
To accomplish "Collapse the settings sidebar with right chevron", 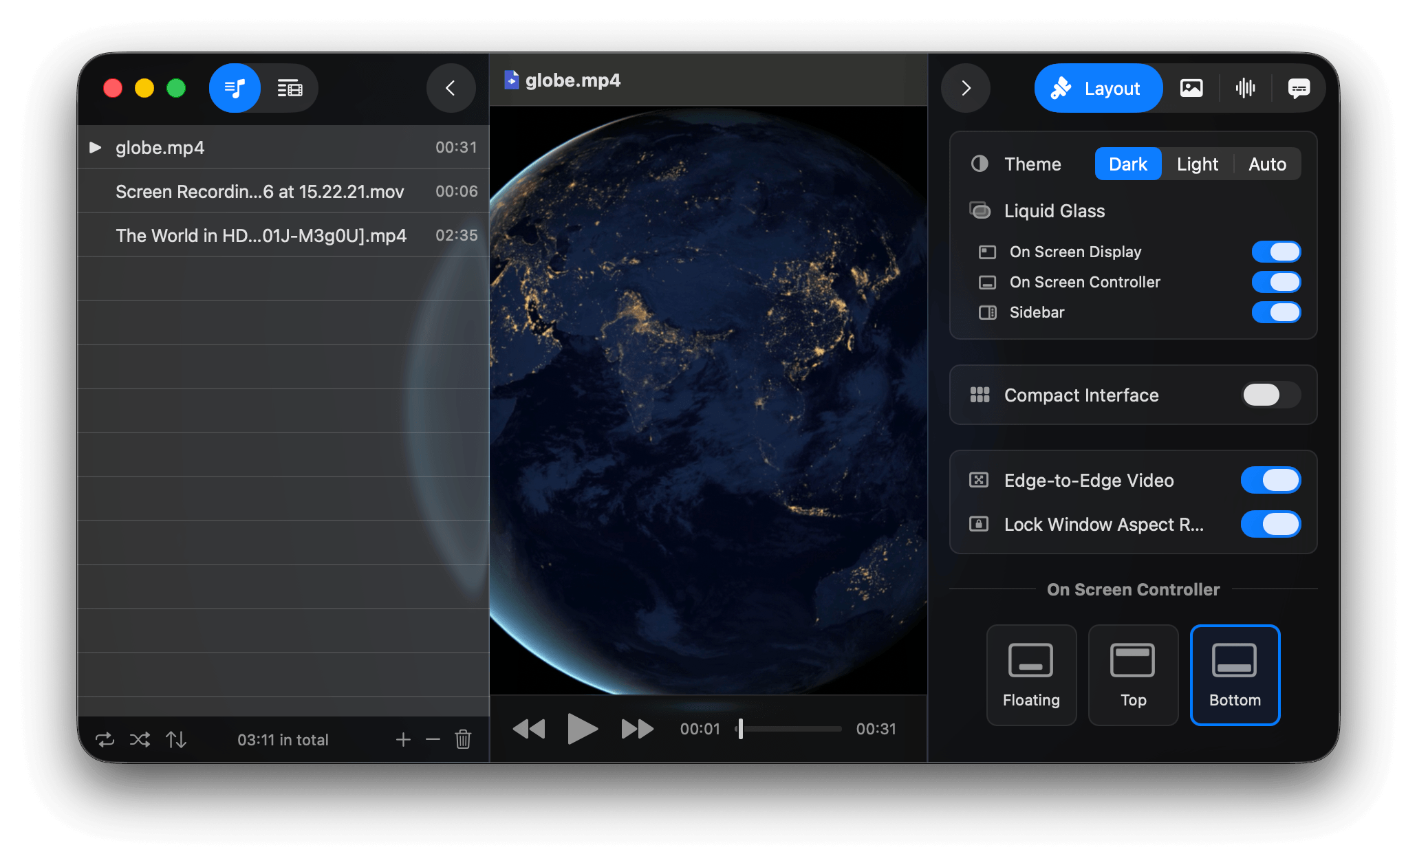I will coord(966,88).
